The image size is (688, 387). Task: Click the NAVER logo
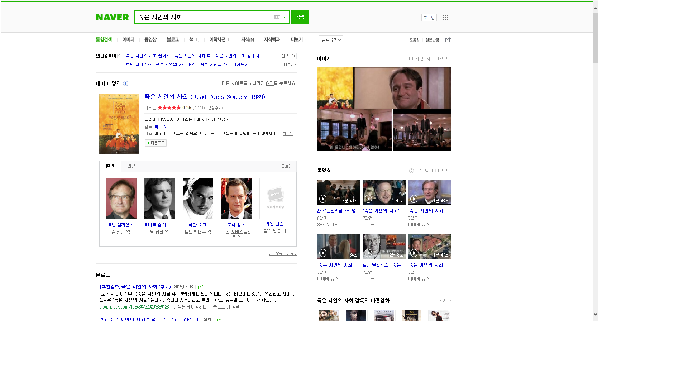(x=112, y=17)
